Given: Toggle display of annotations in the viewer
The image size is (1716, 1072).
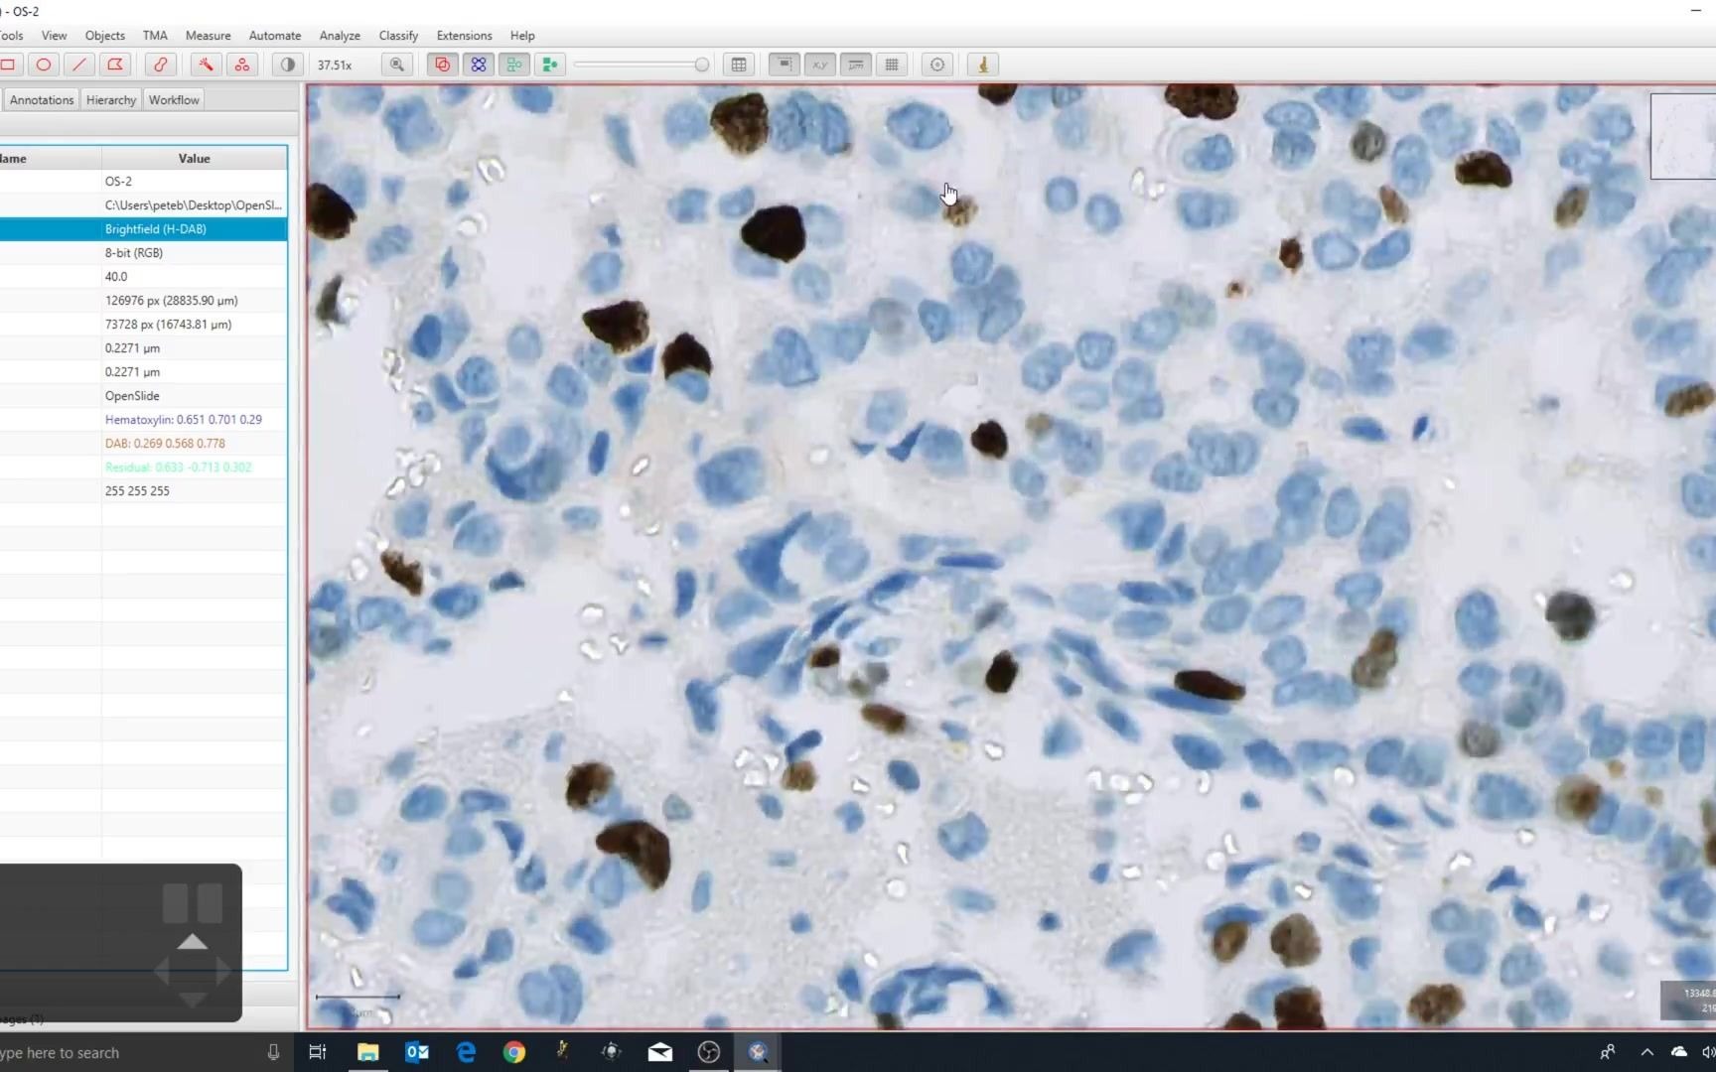Looking at the screenshot, I should [x=443, y=65].
